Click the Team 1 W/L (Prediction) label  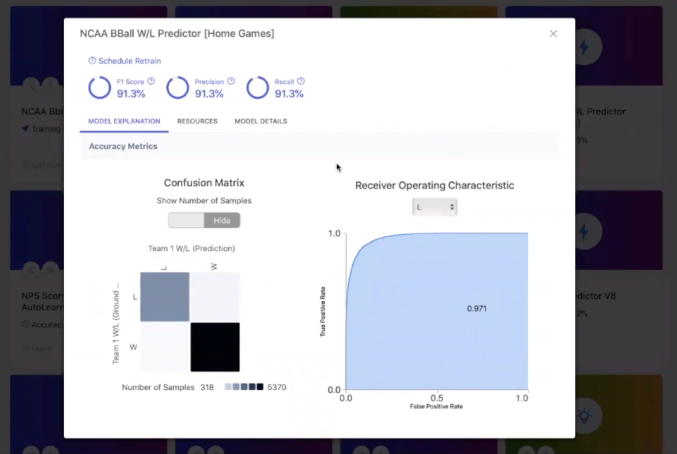pyautogui.click(x=191, y=249)
